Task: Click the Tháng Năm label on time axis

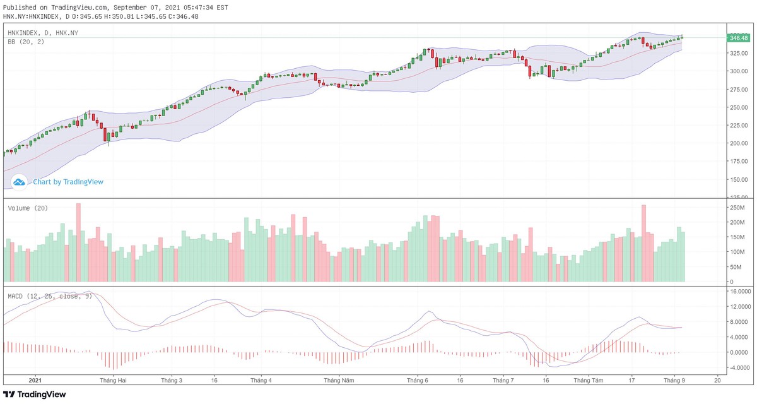Action: [341, 381]
